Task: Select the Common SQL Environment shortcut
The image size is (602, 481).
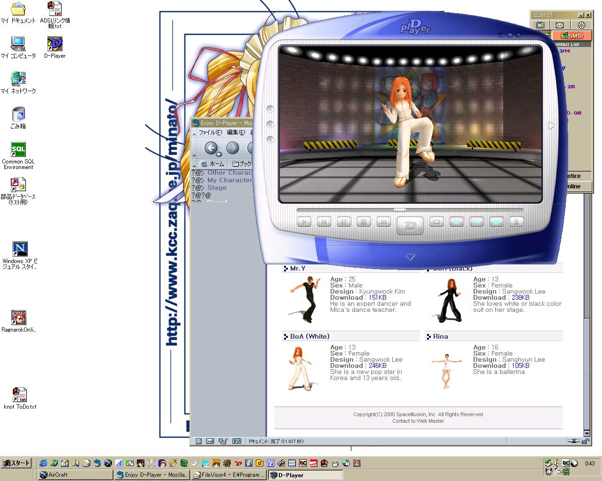Action: click(18, 156)
